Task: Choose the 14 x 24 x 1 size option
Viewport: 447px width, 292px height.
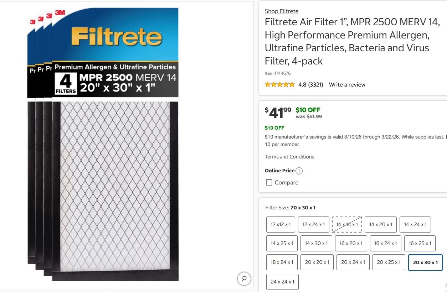Action: 415,224
